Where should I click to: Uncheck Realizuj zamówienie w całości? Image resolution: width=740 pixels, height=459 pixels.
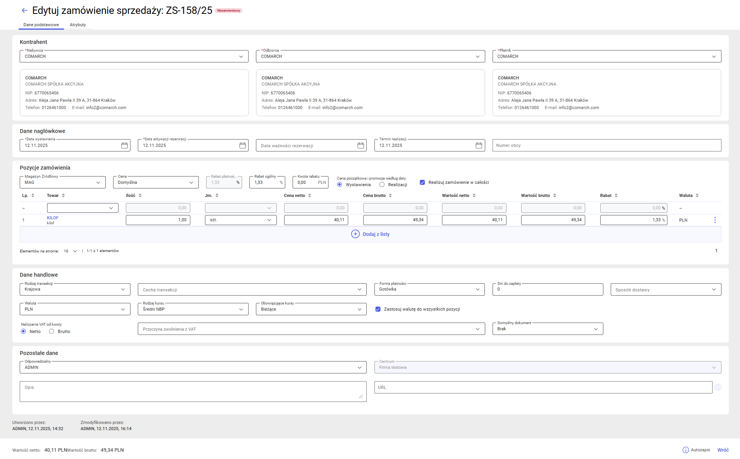tap(422, 182)
